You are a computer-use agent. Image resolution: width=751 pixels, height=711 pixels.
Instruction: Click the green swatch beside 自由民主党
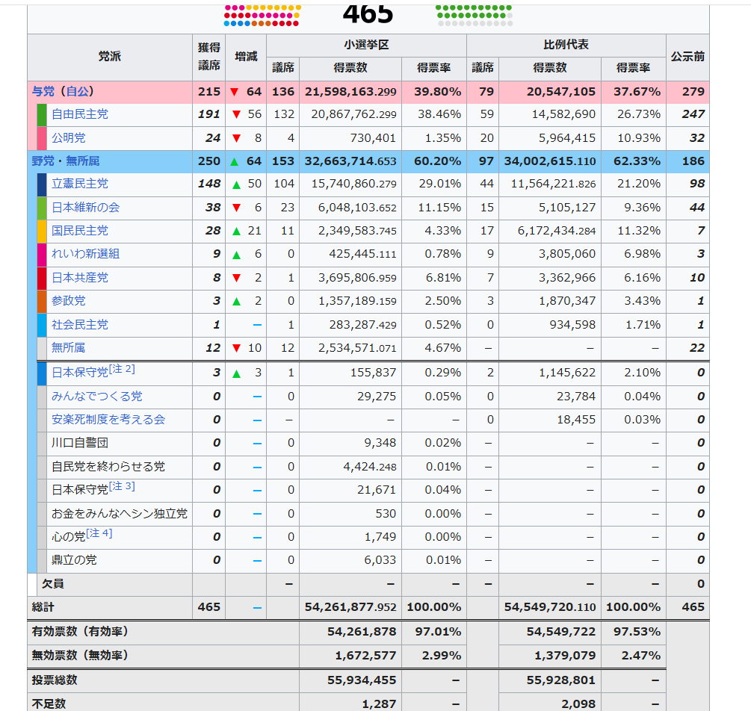(x=42, y=115)
